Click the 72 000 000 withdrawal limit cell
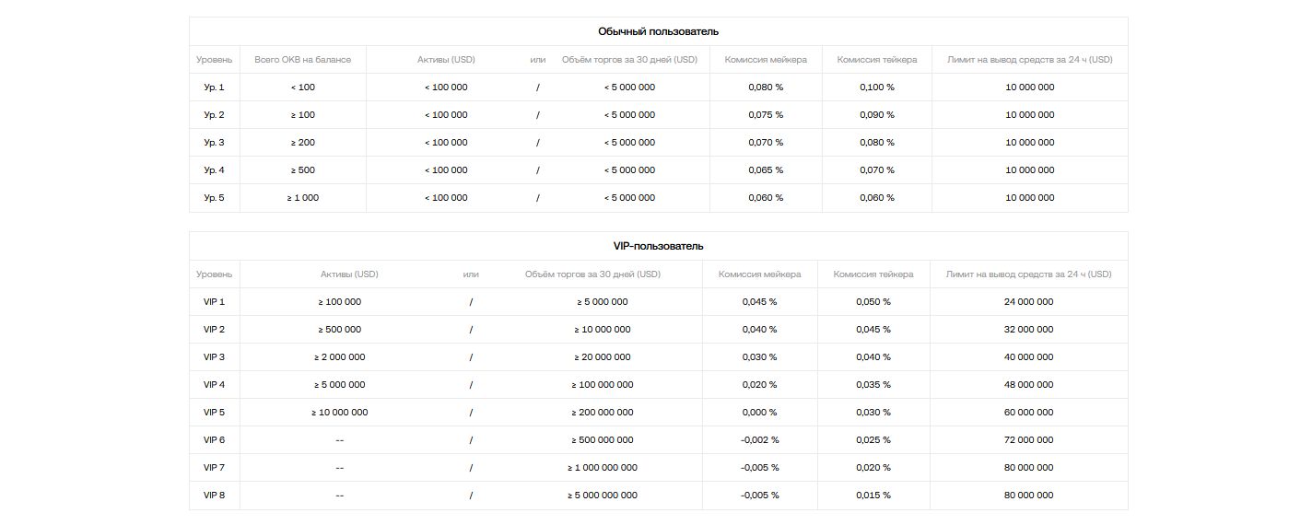The image size is (1289, 525). point(1028,440)
